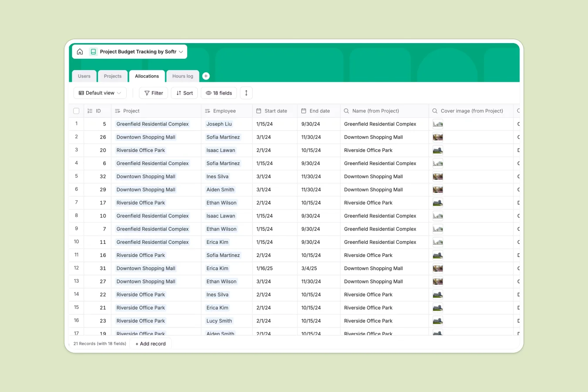The width and height of the screenshot is (588, 392).
Task: Open the cover image thumbnail for Greenfield Residential Complex
Action: [438, 124]
